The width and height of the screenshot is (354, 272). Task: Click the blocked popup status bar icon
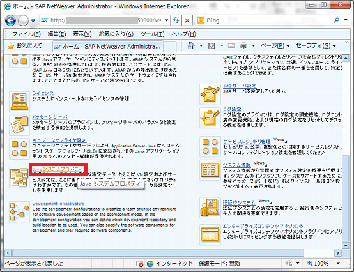(139, 264)
